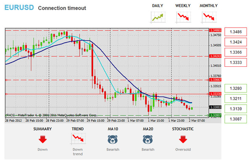The height and width of the screenshot is (160, 252).
Task: Click the WEEKLY downtrend arrow icon
Action: pos(183,17)
